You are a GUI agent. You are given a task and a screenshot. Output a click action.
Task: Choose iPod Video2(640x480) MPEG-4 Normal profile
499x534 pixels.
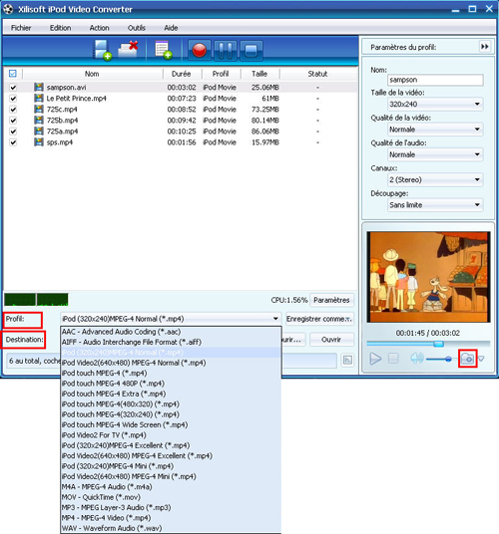tap(171, 363)
